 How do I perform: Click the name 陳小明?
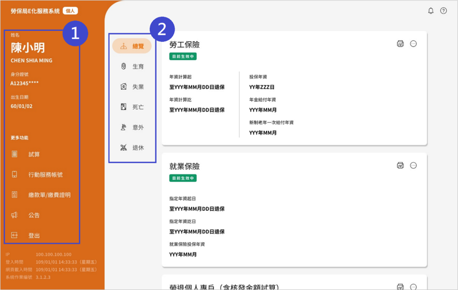pyautogui.click(x=28, y=47)
